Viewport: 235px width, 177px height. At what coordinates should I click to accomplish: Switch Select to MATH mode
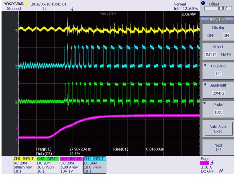226,55
